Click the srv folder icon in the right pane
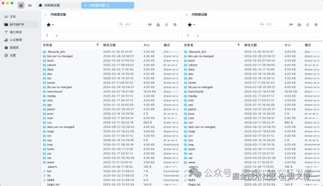Viewport: 323px width, 186px height. point(185,136)
